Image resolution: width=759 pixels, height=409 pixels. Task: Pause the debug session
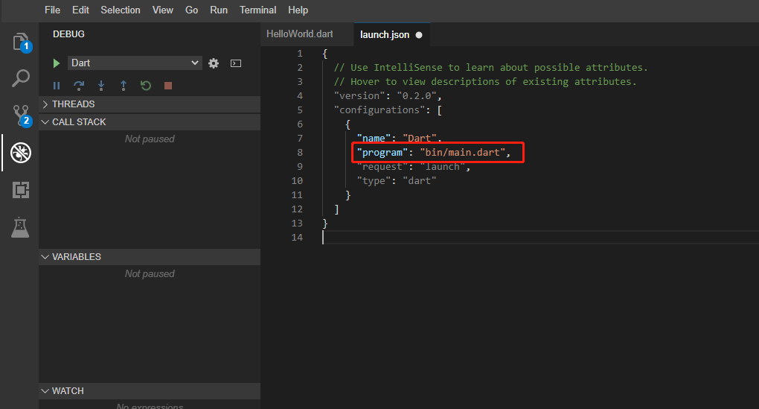(57, 86)
